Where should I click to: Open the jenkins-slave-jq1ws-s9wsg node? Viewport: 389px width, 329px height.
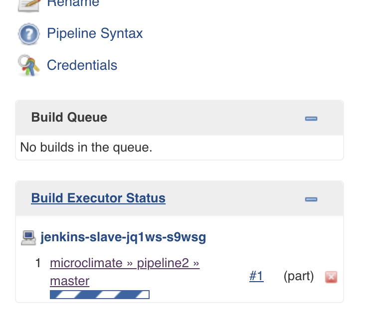(123, 237)
